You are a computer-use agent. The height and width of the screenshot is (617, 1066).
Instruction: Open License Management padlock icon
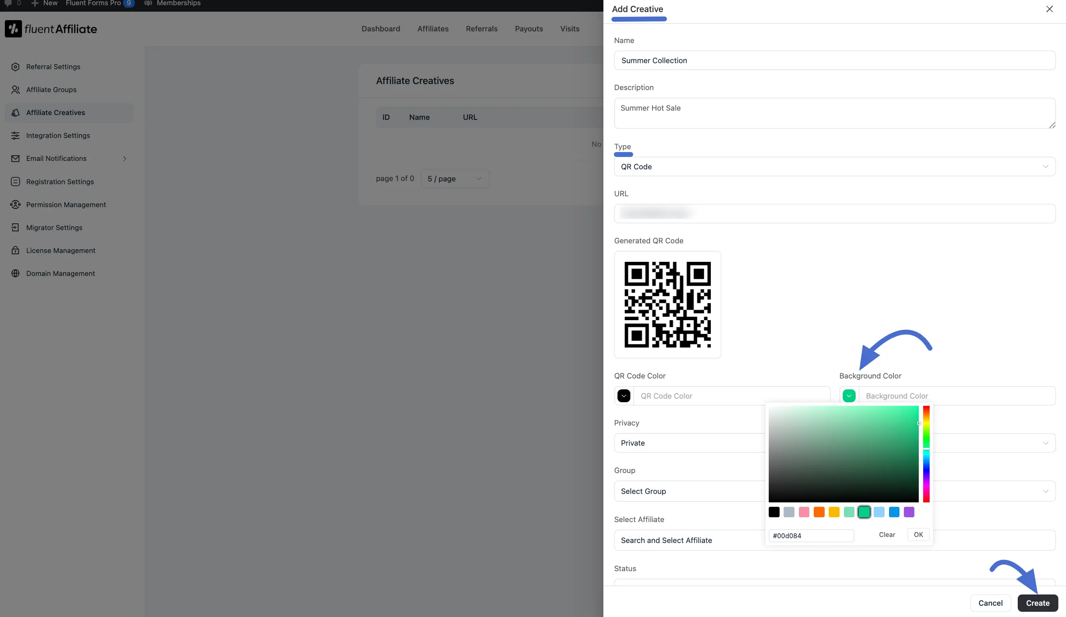tap(16, 250)
